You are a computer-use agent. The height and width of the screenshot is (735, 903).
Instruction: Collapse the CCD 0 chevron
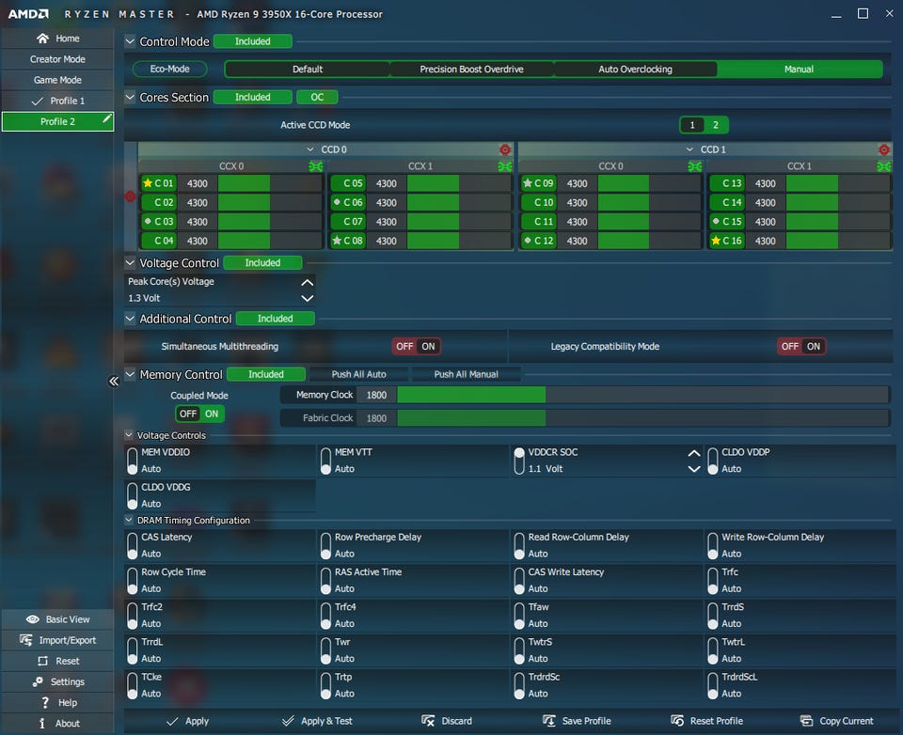[310, 149]
